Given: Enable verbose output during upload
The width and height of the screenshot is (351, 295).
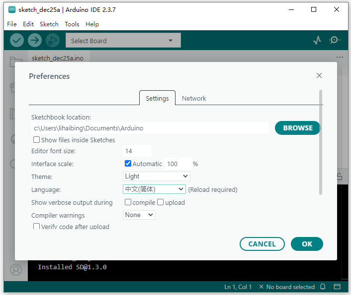Looking at the screenshot, I should coord(160,202).
